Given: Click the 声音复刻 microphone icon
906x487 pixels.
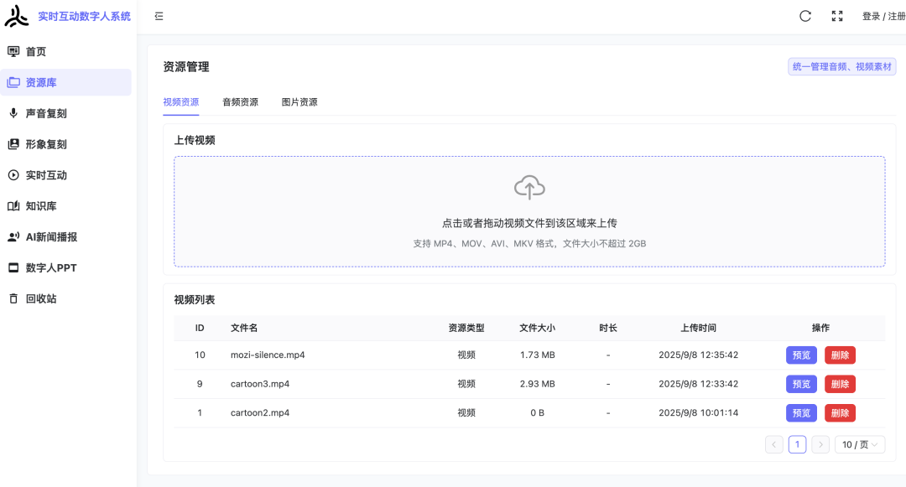Looking at the screenshot, I should click(13, 113).
